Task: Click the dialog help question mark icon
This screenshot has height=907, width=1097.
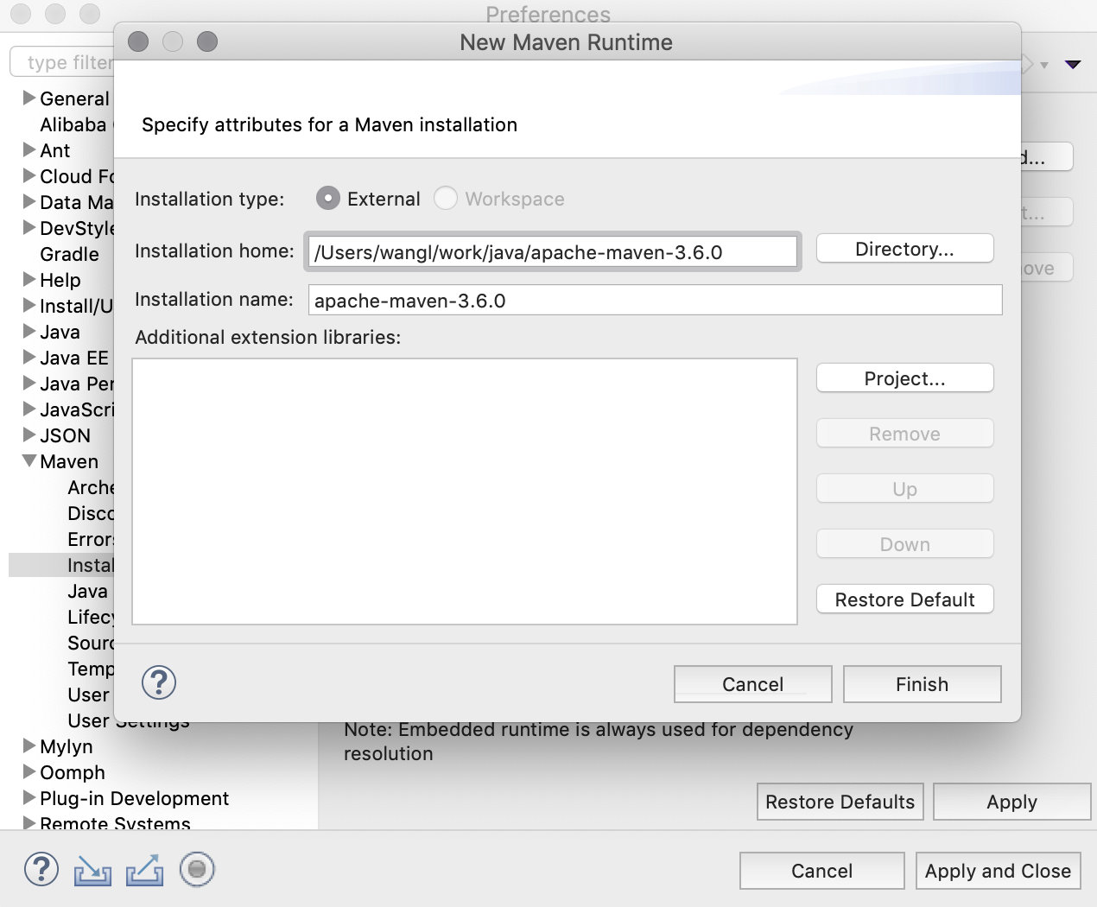Action: [159, 682]
